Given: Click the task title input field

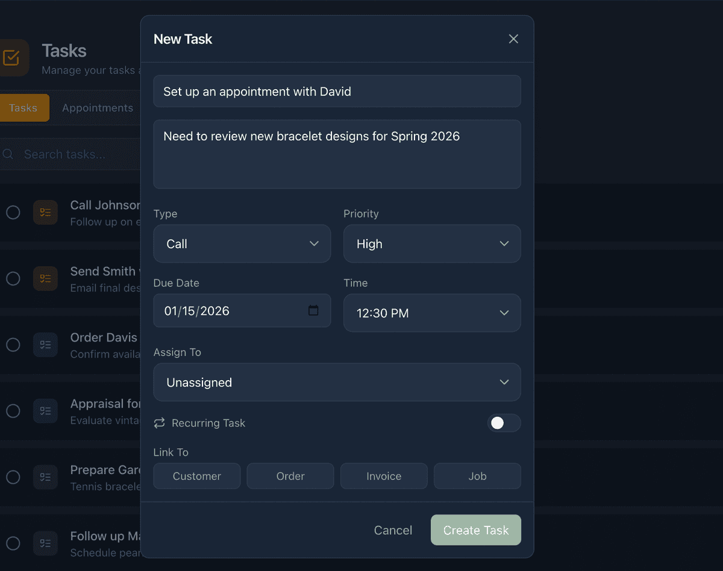Looking at the screenshot, I should [337, 92].
